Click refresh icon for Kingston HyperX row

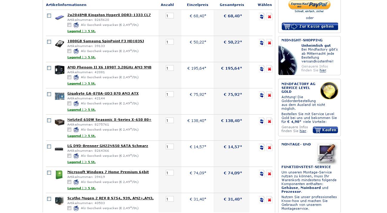tap(262, 17)
